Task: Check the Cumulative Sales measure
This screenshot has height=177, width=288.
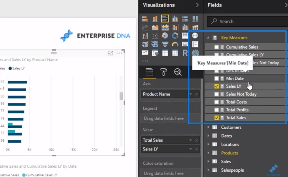Action: 217,47
